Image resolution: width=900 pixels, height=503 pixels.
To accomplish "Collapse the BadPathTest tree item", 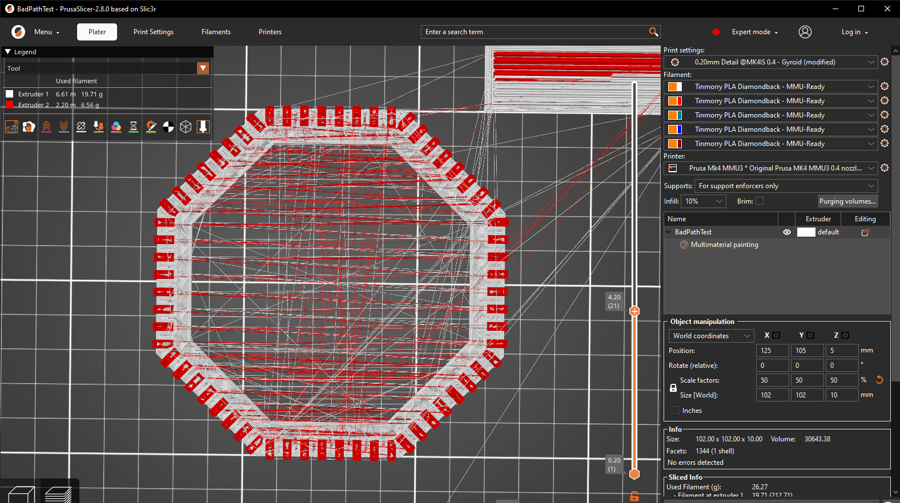I will (669, 232).
